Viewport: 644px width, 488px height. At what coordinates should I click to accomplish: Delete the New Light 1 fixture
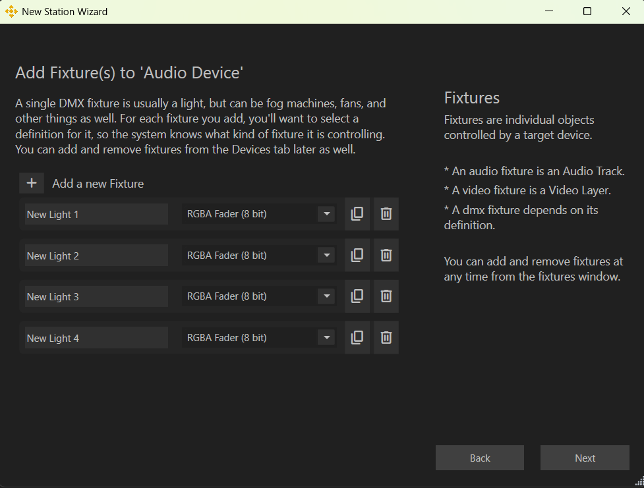[386, 214]
